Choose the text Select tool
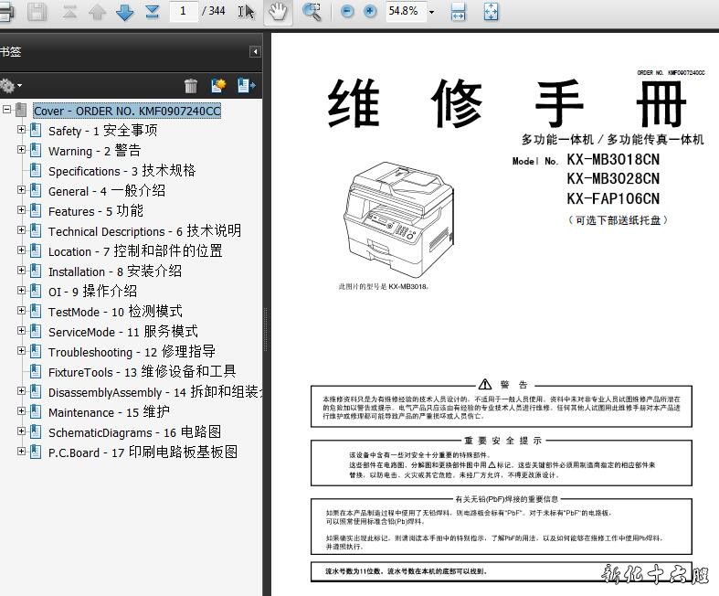The image size is (719, 596). (246, 12)
